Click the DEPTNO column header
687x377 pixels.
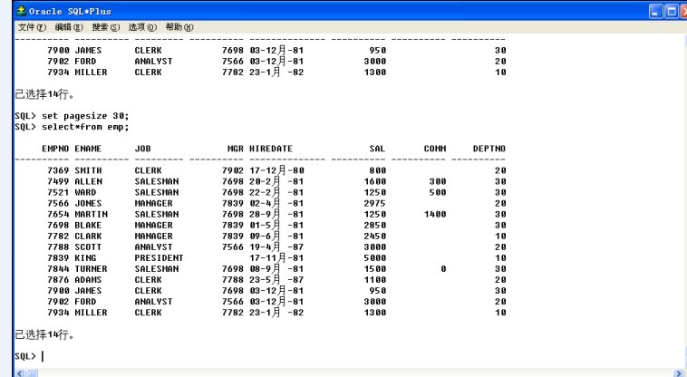(x=489, y=149)
